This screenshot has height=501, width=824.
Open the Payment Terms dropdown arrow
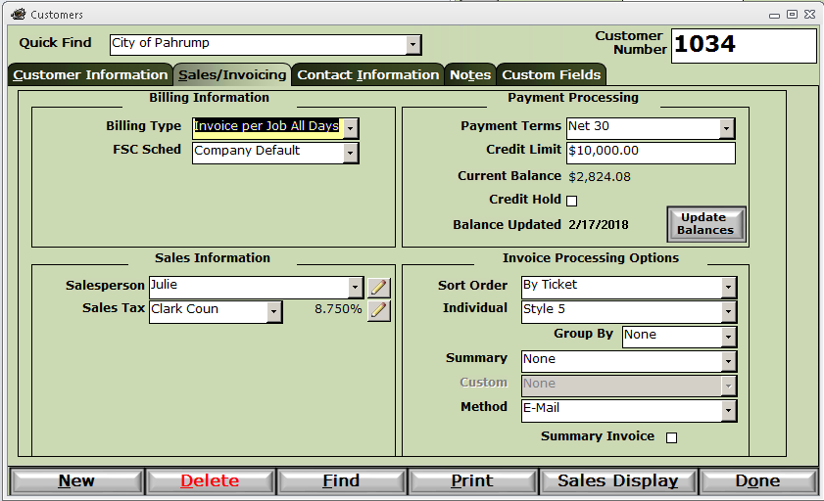point(727,128)
